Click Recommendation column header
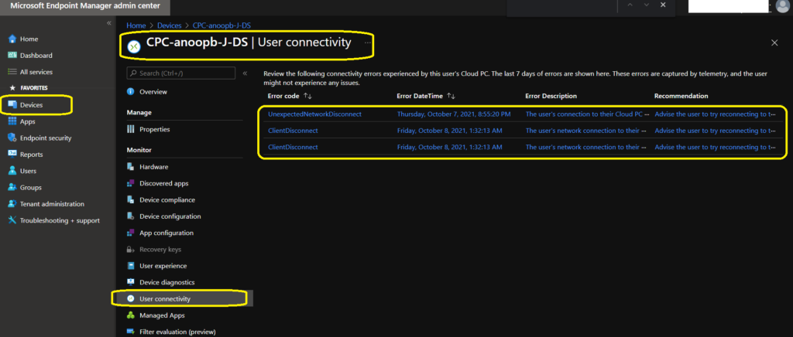This screenshot has width=793, height=337. point(681,96)
